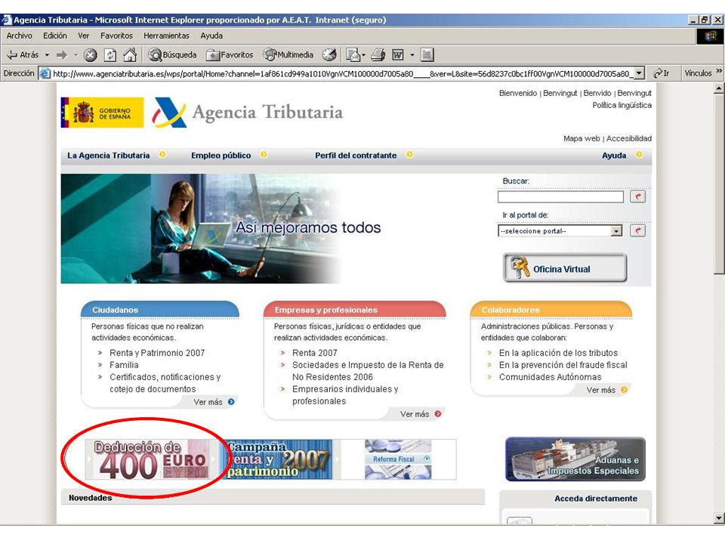725x544 pixels.
Task: Click the Edit with Word icon
Action: coord(398,55)
